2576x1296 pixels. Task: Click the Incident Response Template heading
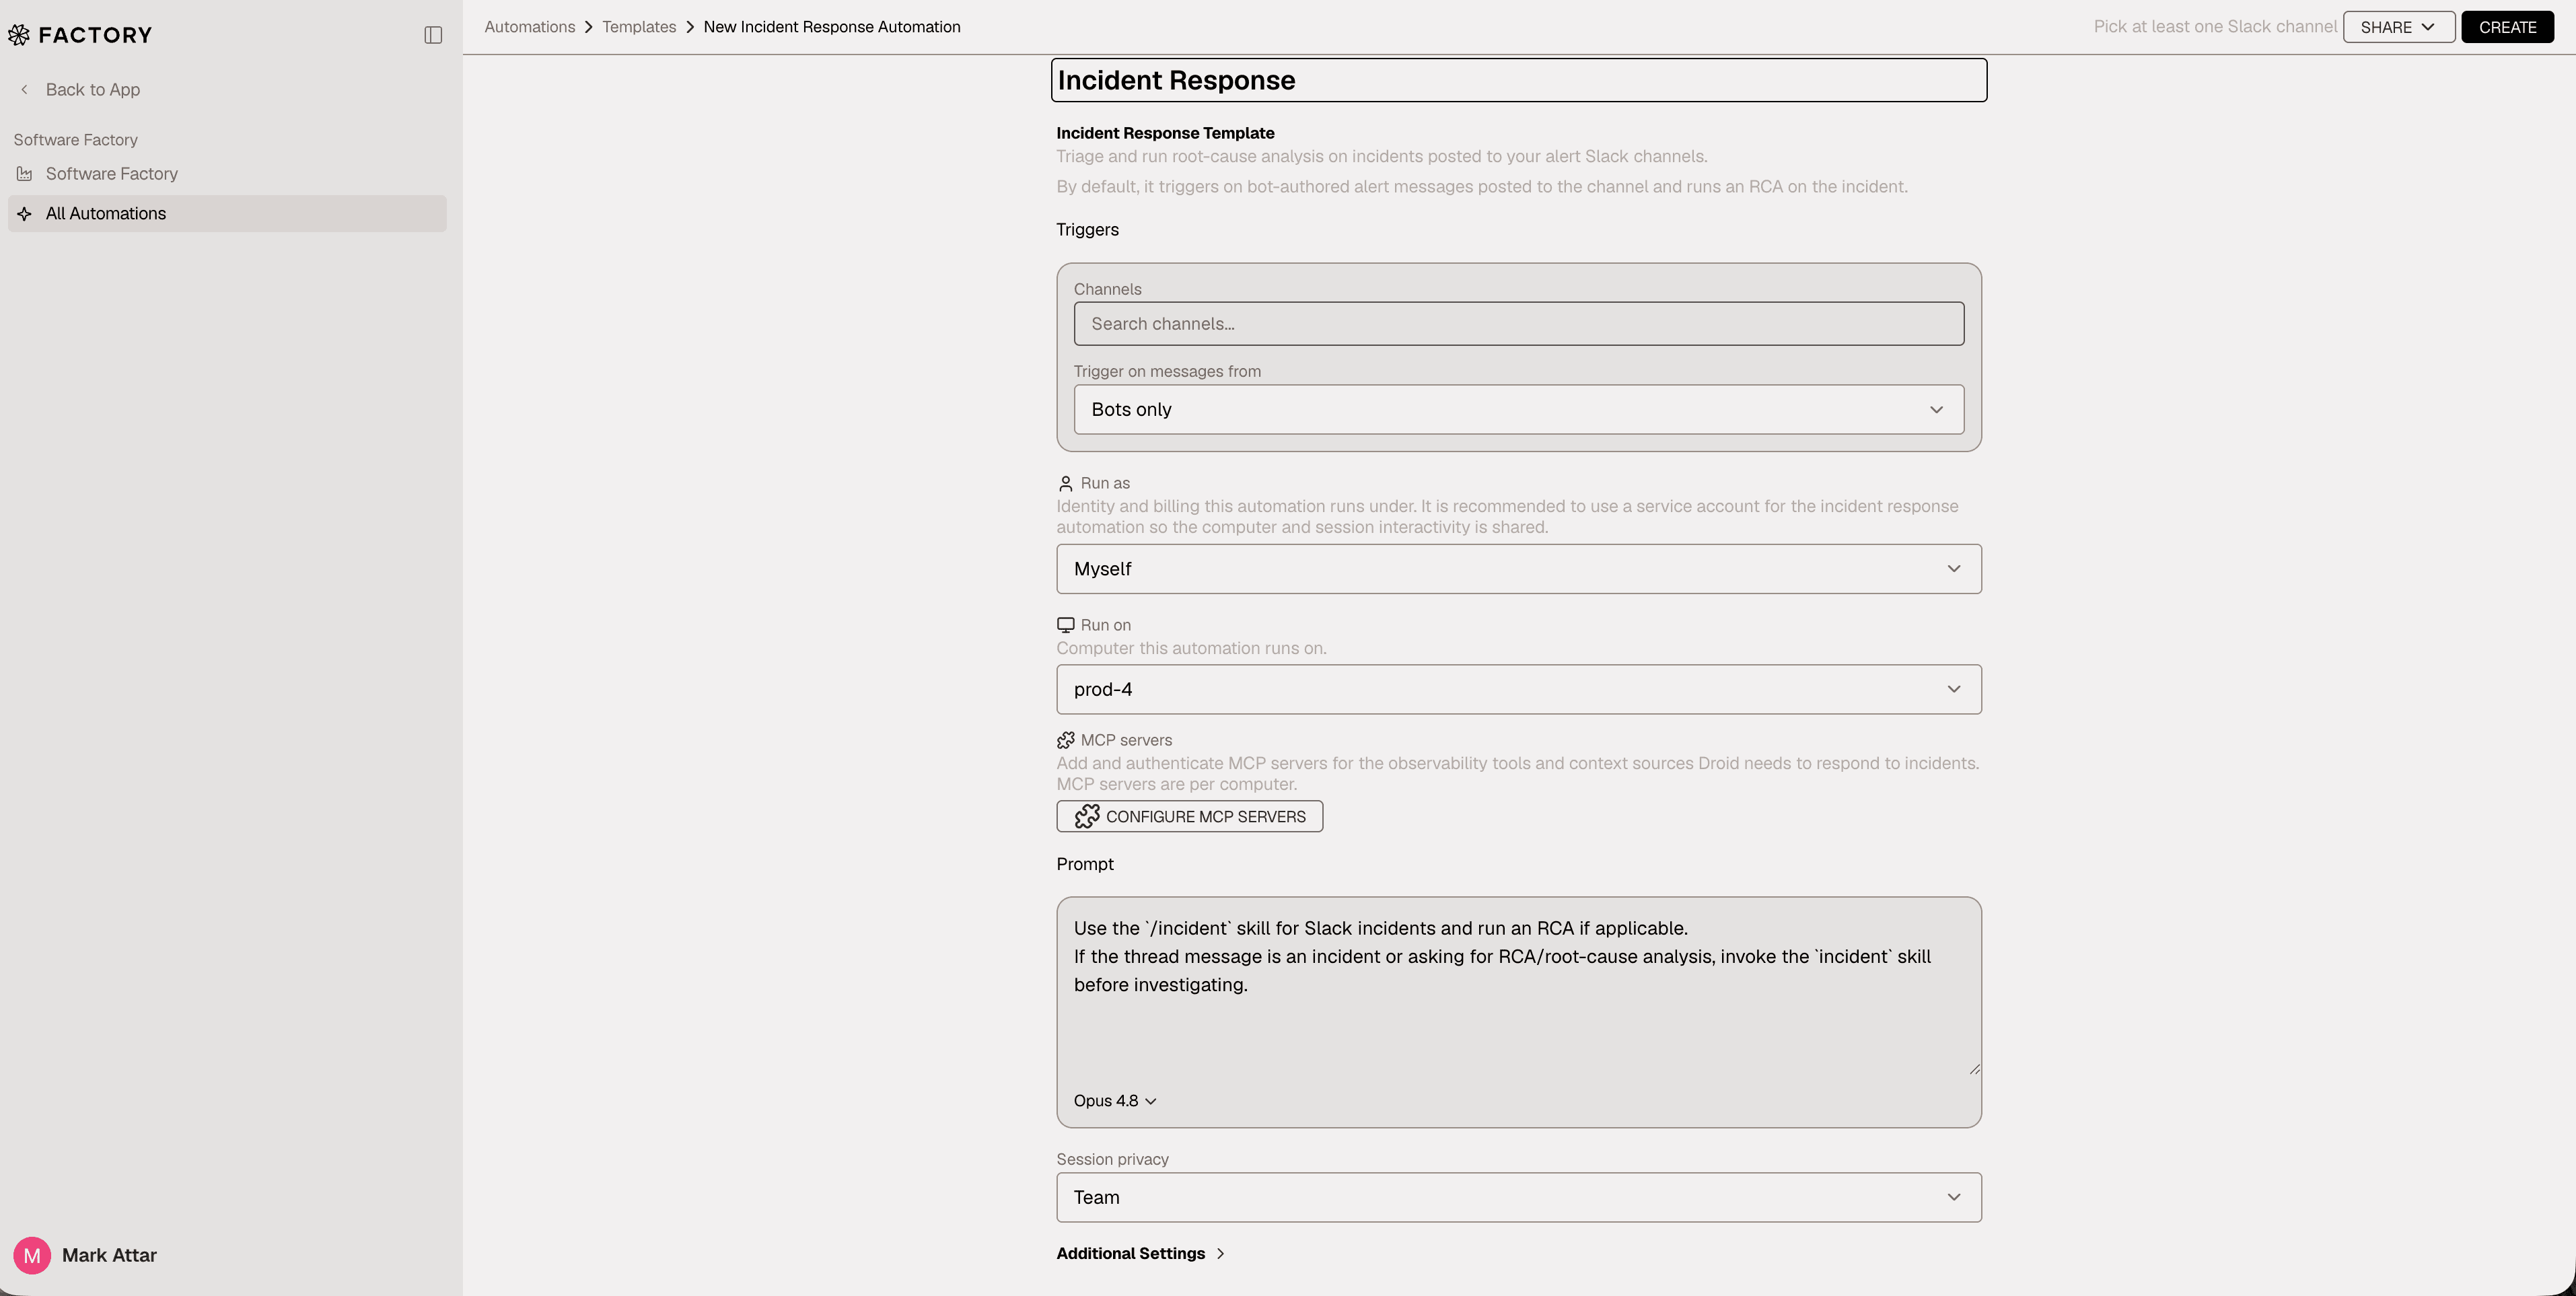pos(1165,133)
